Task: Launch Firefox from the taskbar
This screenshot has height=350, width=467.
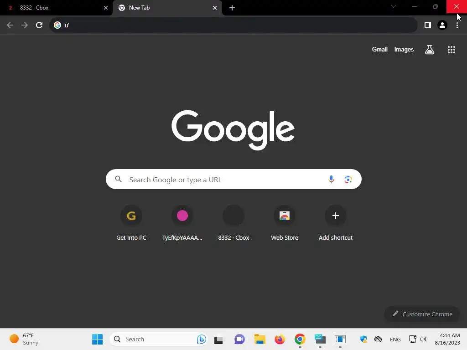Action: 280,339
